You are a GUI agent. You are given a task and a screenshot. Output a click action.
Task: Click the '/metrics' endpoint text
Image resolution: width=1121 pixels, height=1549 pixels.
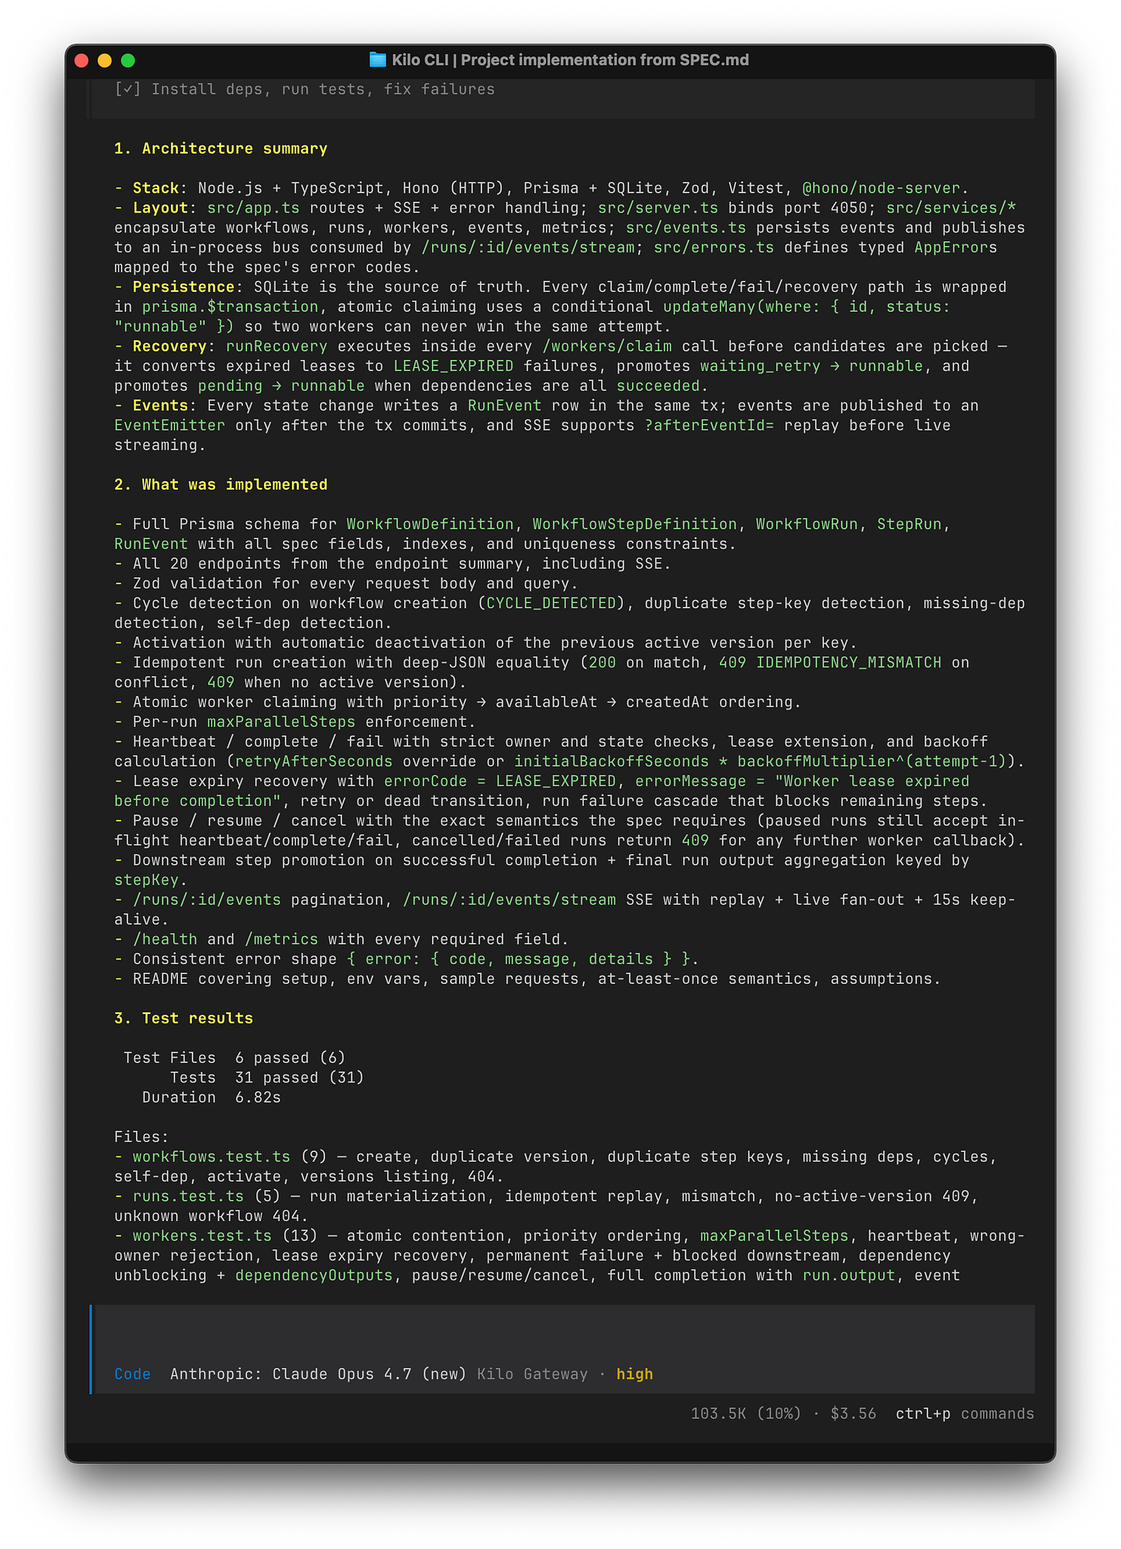pos(281,939)
